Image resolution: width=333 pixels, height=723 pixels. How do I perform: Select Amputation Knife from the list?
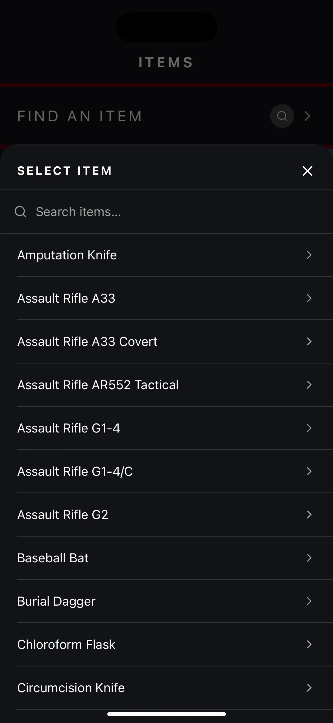(x=166, y=255)
